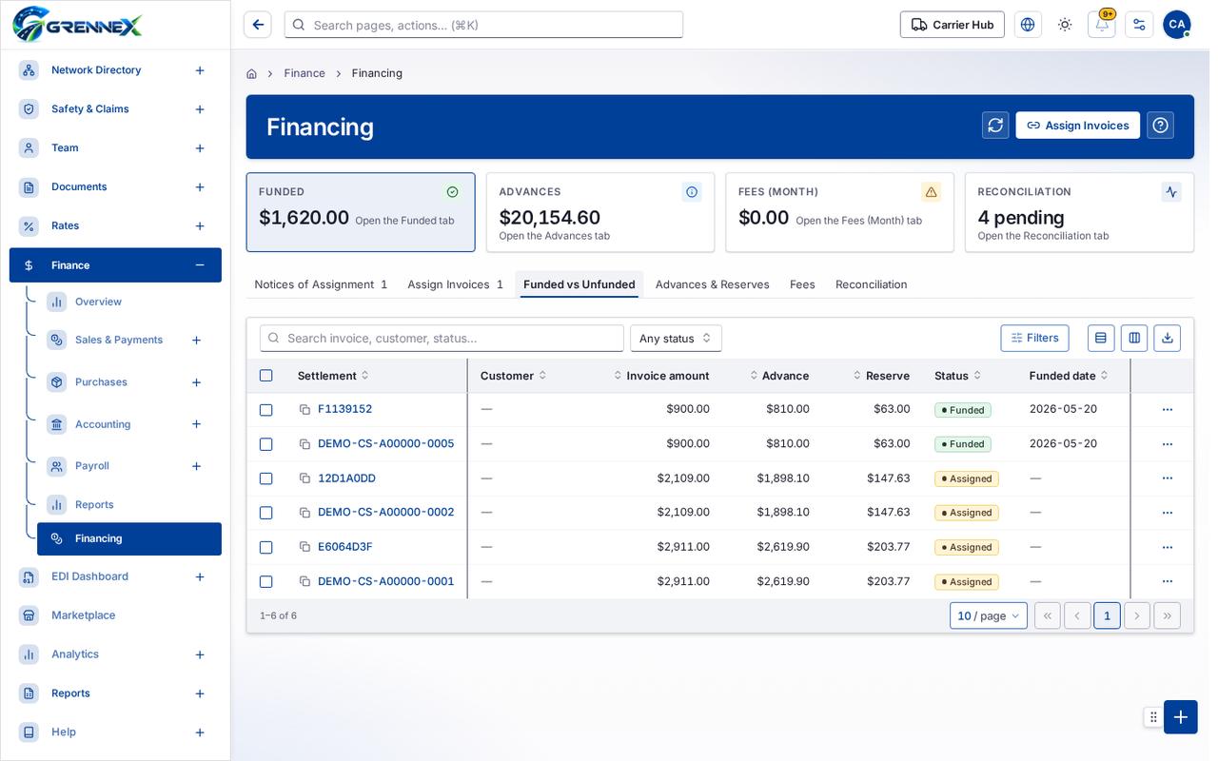Open settlement link DEMO-CS-A00000-0005
The width and height of the screenshot is (1218, 761).
[x=386, y=444]
